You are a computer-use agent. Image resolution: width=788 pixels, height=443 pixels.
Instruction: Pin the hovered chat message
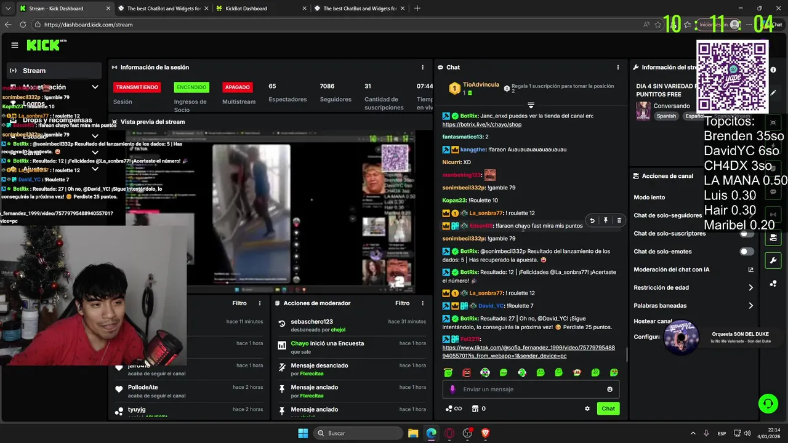(x=606, y=220)
